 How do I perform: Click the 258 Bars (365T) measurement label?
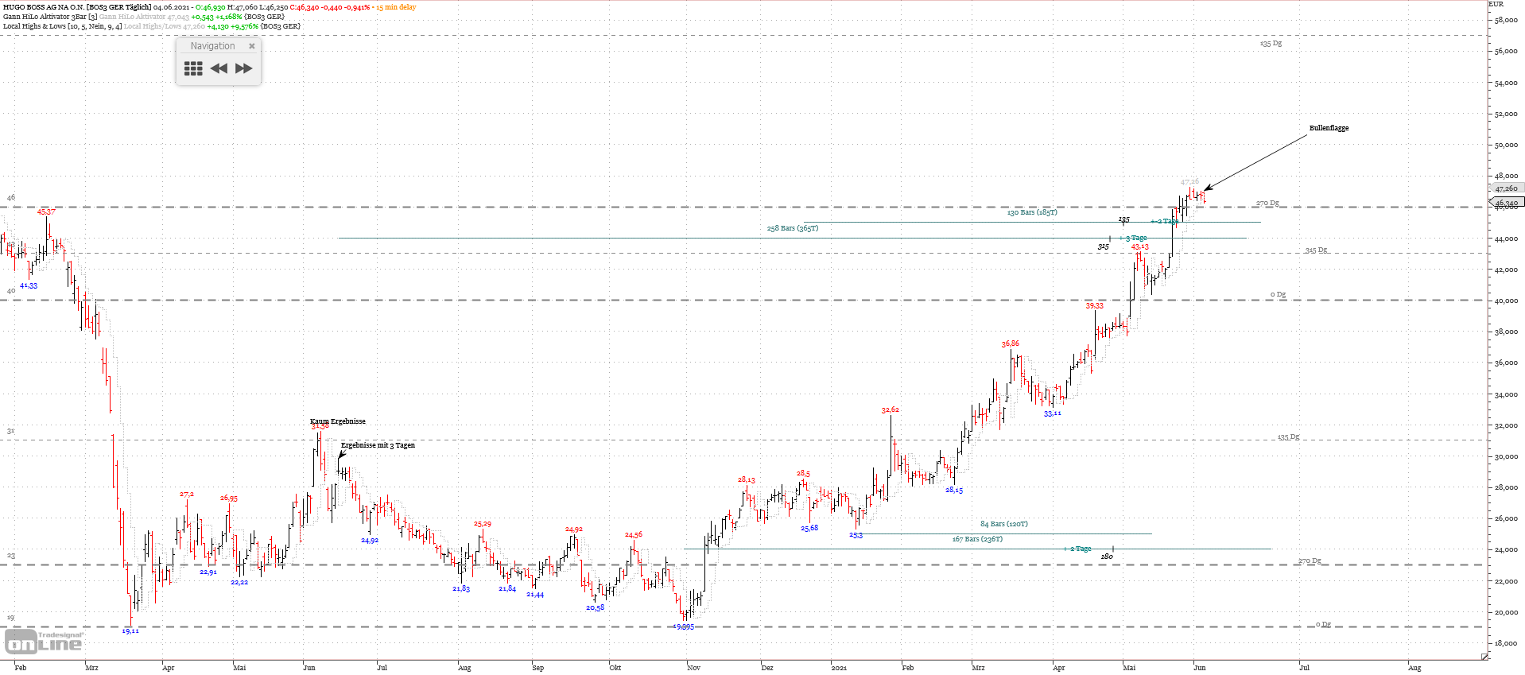[792, 228]
